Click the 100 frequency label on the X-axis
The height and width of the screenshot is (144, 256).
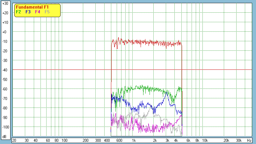click(x=64, y=140)
